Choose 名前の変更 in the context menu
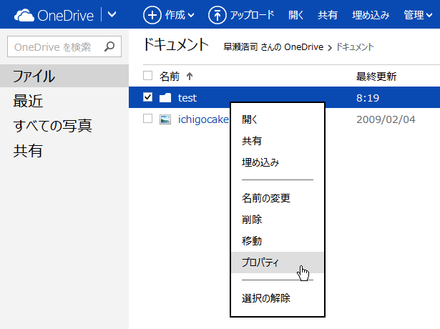This screenshot has height=329, width=440. click(278, 198)
